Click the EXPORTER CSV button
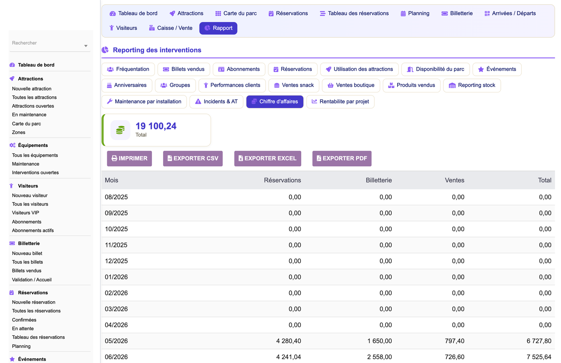The image size is (561, 363). tap(193, 159)
